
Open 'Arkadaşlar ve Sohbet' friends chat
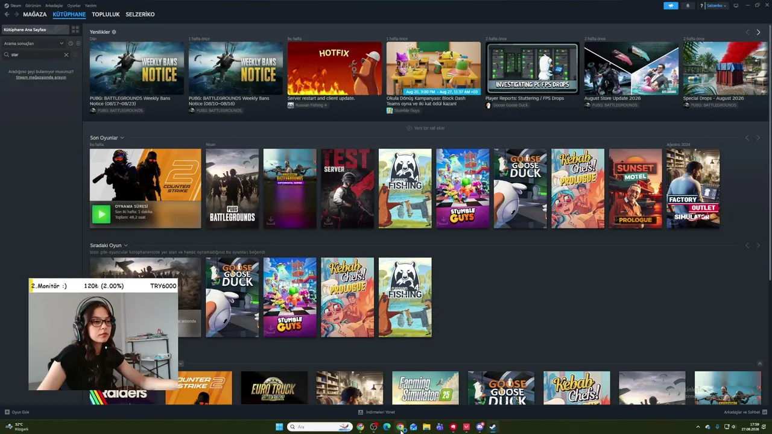tap(745, 412)
